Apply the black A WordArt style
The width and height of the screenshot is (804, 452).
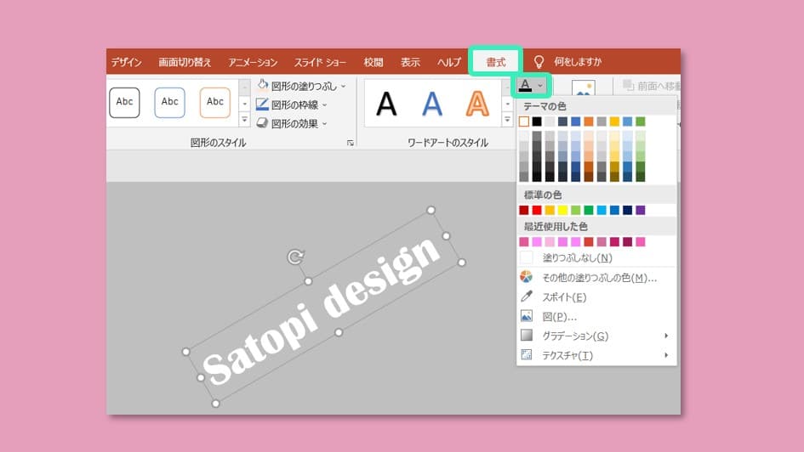click(x=386, y=104)
